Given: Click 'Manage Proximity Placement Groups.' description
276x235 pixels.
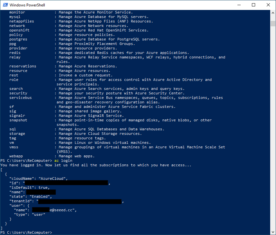Looking at the screenshot, I should [97, 44].
